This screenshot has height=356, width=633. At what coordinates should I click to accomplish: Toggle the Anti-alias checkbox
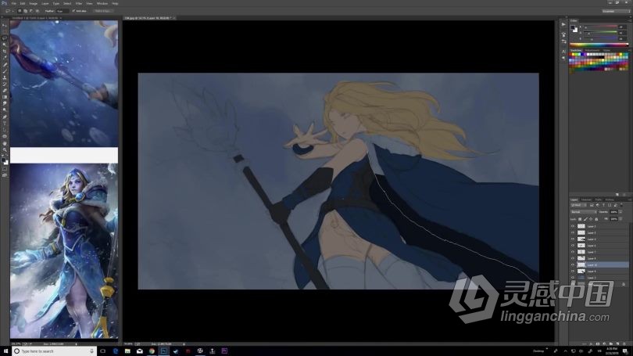73,11
